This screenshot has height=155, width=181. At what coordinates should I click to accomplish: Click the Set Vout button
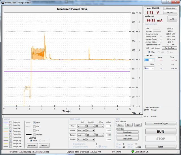[170, 13]
